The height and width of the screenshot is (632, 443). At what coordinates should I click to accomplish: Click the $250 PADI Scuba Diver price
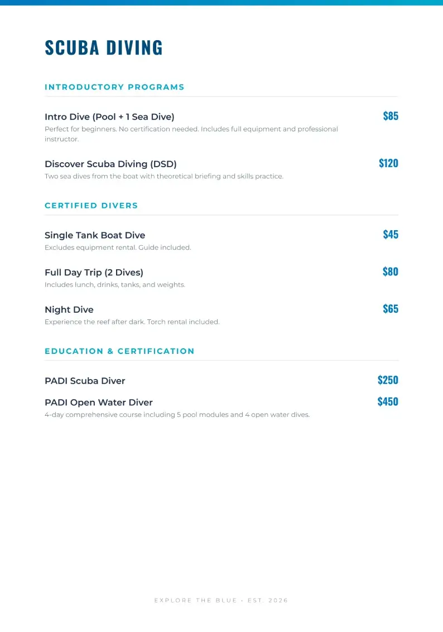click(388, 380)
